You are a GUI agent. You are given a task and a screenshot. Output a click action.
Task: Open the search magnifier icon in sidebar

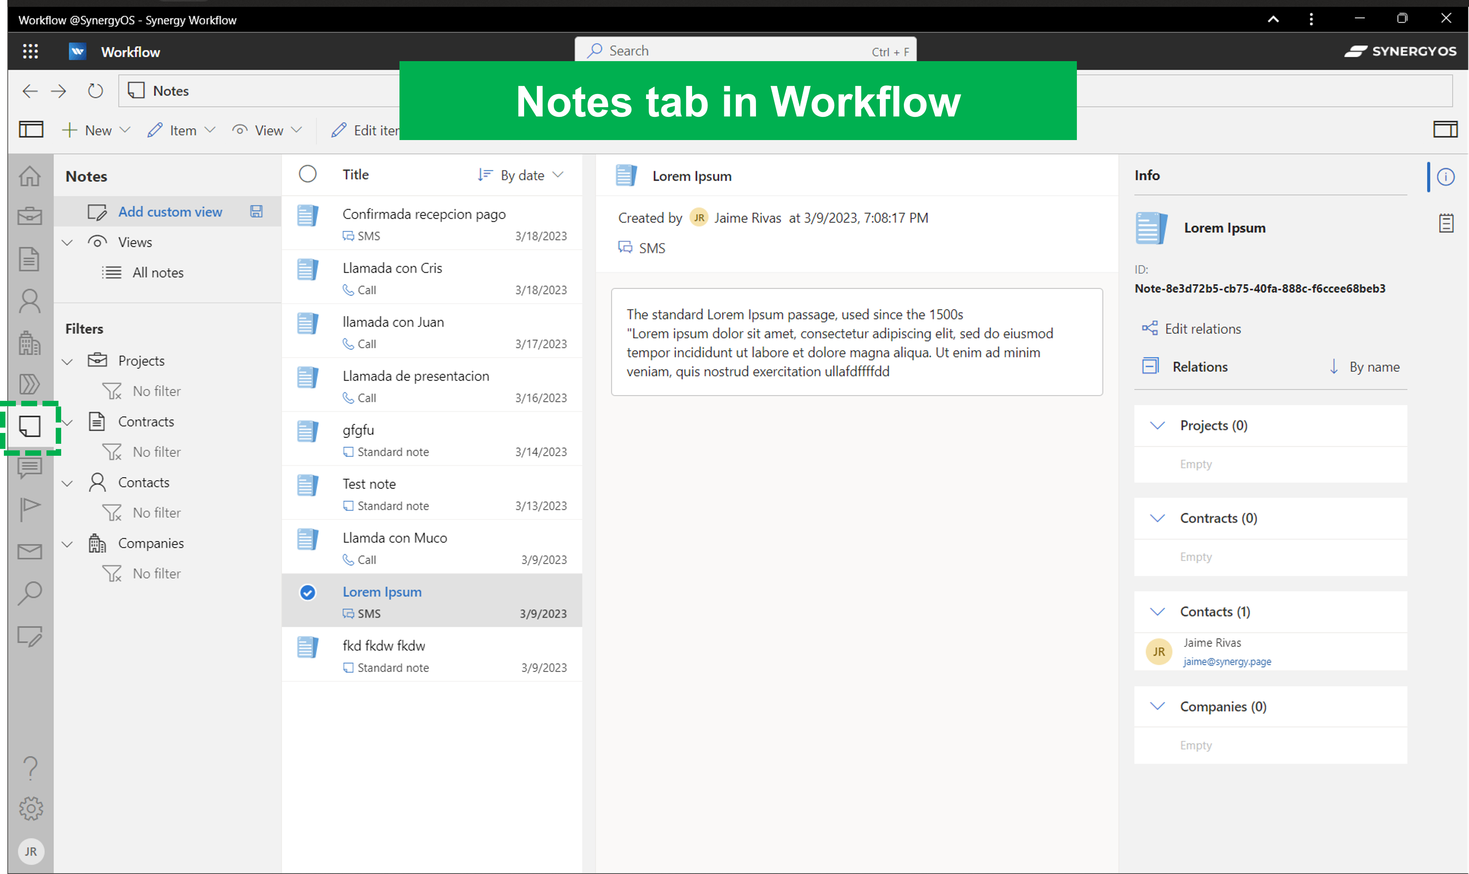click(30, 593)
